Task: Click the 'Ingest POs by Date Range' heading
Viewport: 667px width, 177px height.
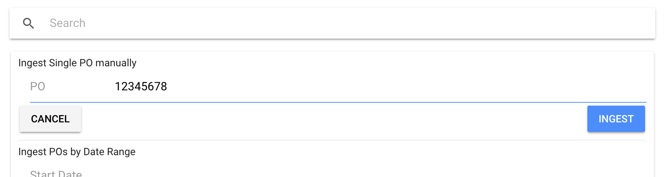Action: [77, 152]
